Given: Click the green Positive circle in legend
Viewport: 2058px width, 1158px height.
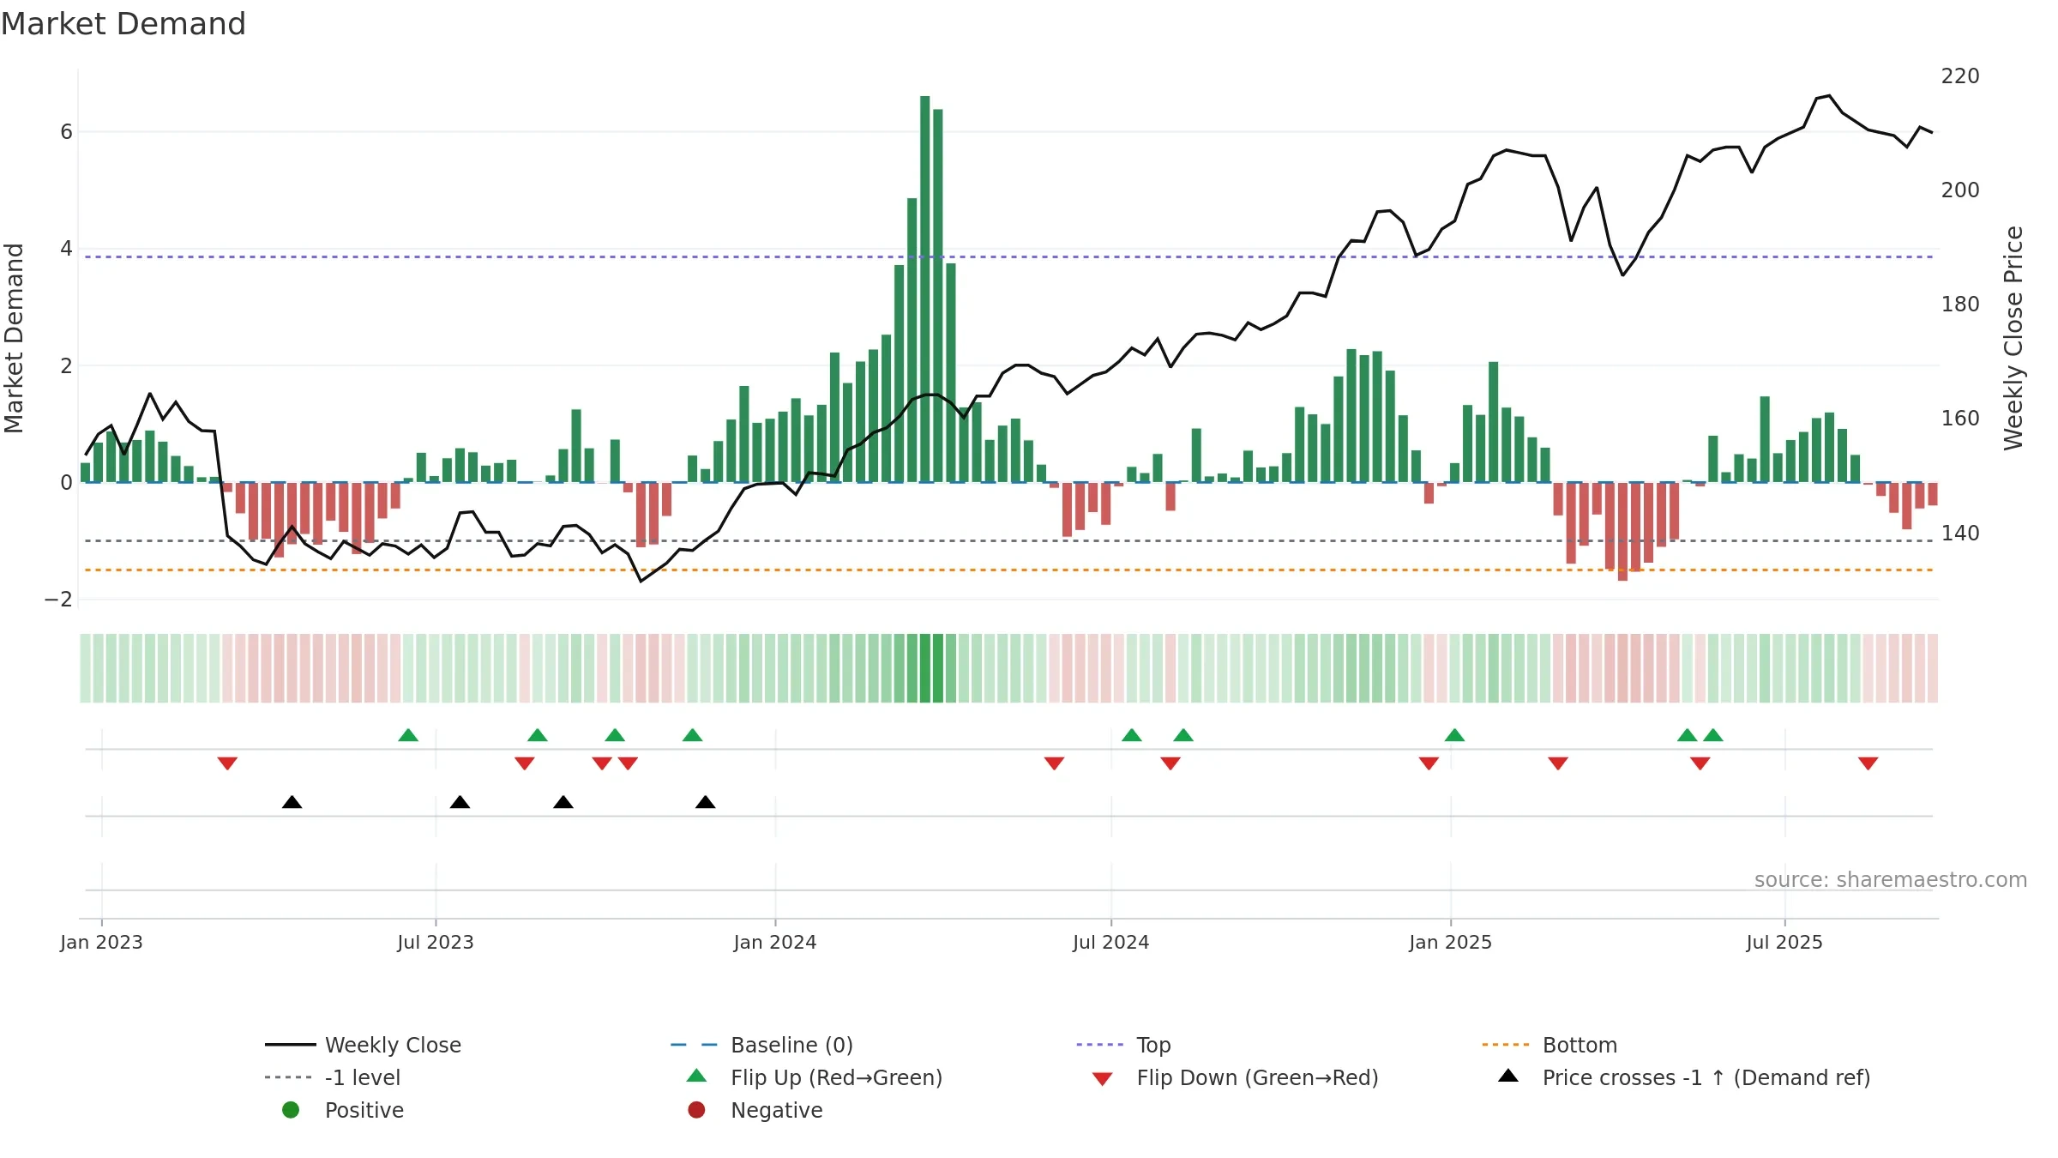Looking at the screenshot, I should [291, 1110].
